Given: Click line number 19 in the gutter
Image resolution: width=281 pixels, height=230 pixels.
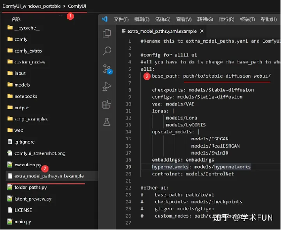Looking at the screenshot, I should pyautogui.click(x=128, y=167).
